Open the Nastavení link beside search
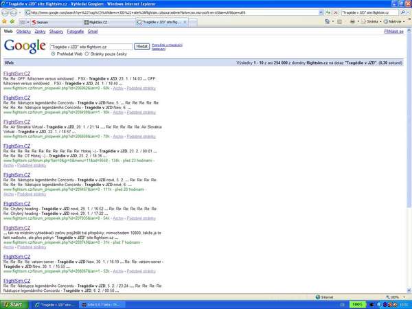The width and height of the screenshot is (412, 309). coord(159,49)
